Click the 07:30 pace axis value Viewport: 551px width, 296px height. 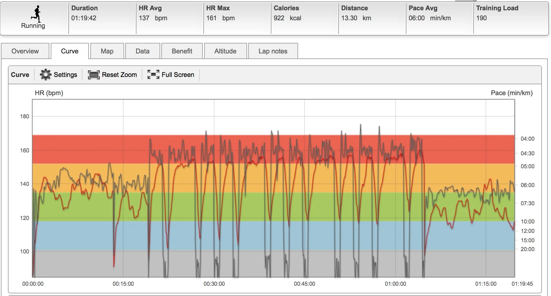pyautogui.click(x=528, y=203)
